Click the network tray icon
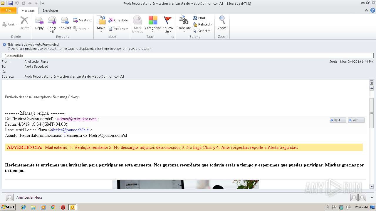Image resolution: width=376 pixels, height=211 pixels. [x=341, y=207]
